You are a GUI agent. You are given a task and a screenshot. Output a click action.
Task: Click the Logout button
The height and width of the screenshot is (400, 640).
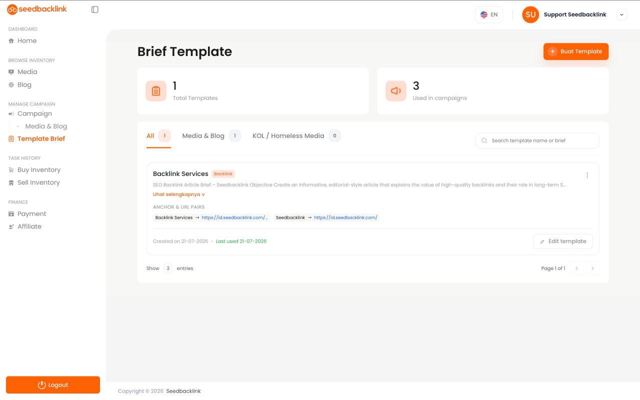click(53, 385)
